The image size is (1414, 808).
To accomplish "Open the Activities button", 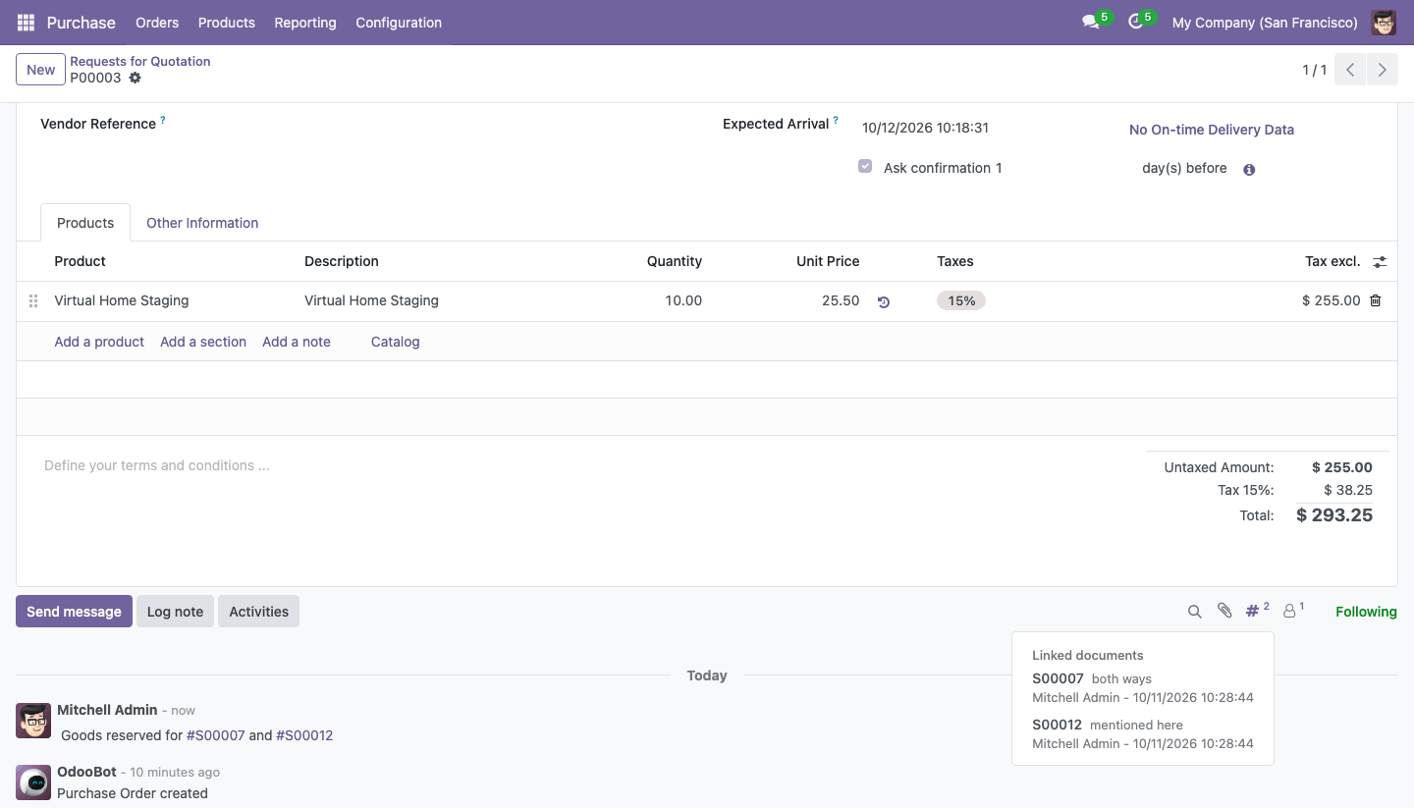I will [259, 611].
